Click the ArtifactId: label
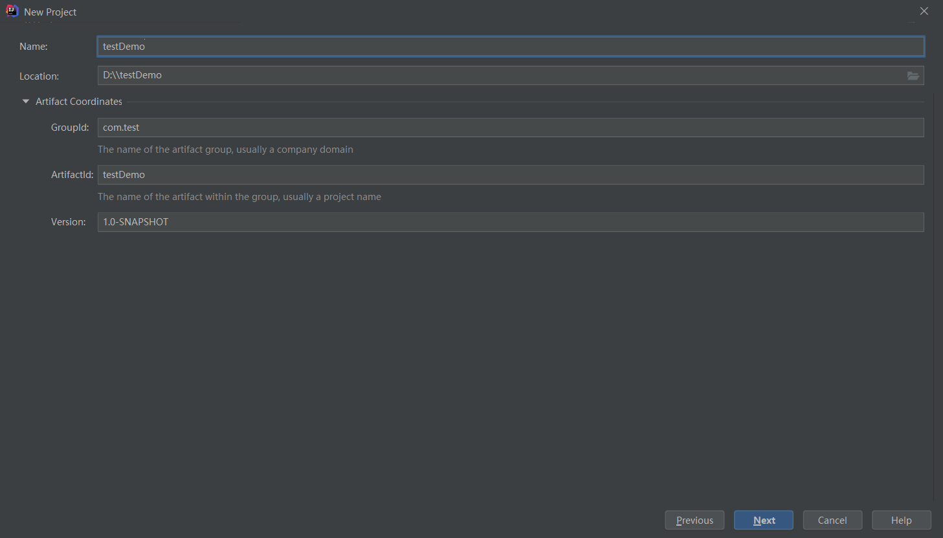943x538 pixels. pyautogui.click(x=72, y=175)
